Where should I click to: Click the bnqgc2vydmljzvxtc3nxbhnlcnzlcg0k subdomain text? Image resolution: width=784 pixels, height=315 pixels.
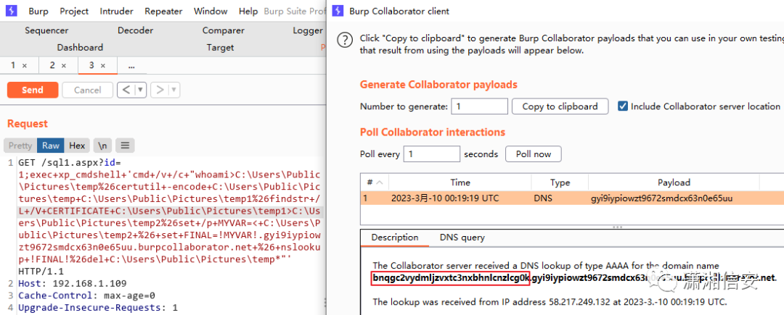click(450, 278)
